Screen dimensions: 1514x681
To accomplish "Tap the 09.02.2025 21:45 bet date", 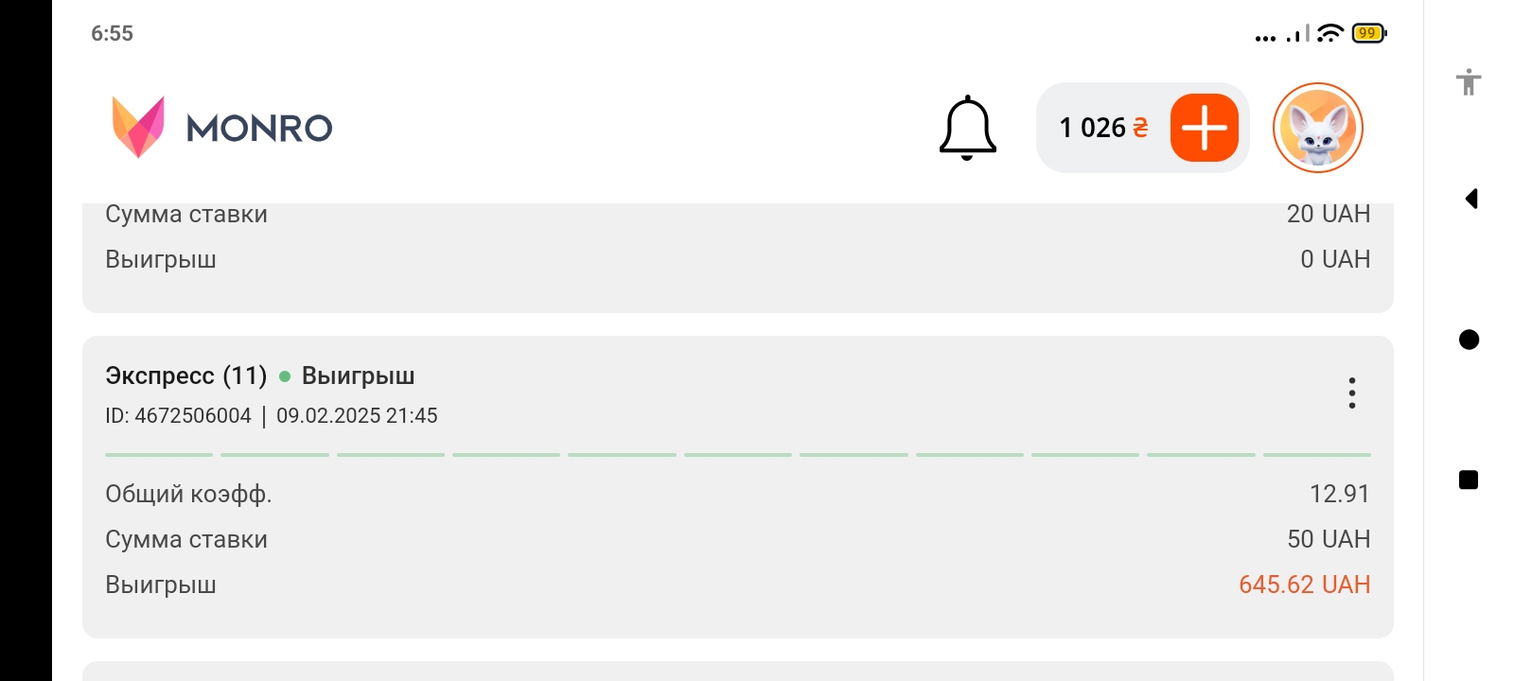I will click(357, 416).
